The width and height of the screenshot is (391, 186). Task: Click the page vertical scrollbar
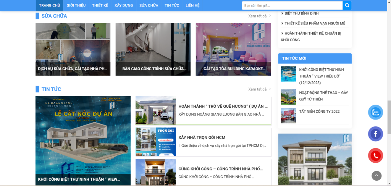tap(389, 76)
